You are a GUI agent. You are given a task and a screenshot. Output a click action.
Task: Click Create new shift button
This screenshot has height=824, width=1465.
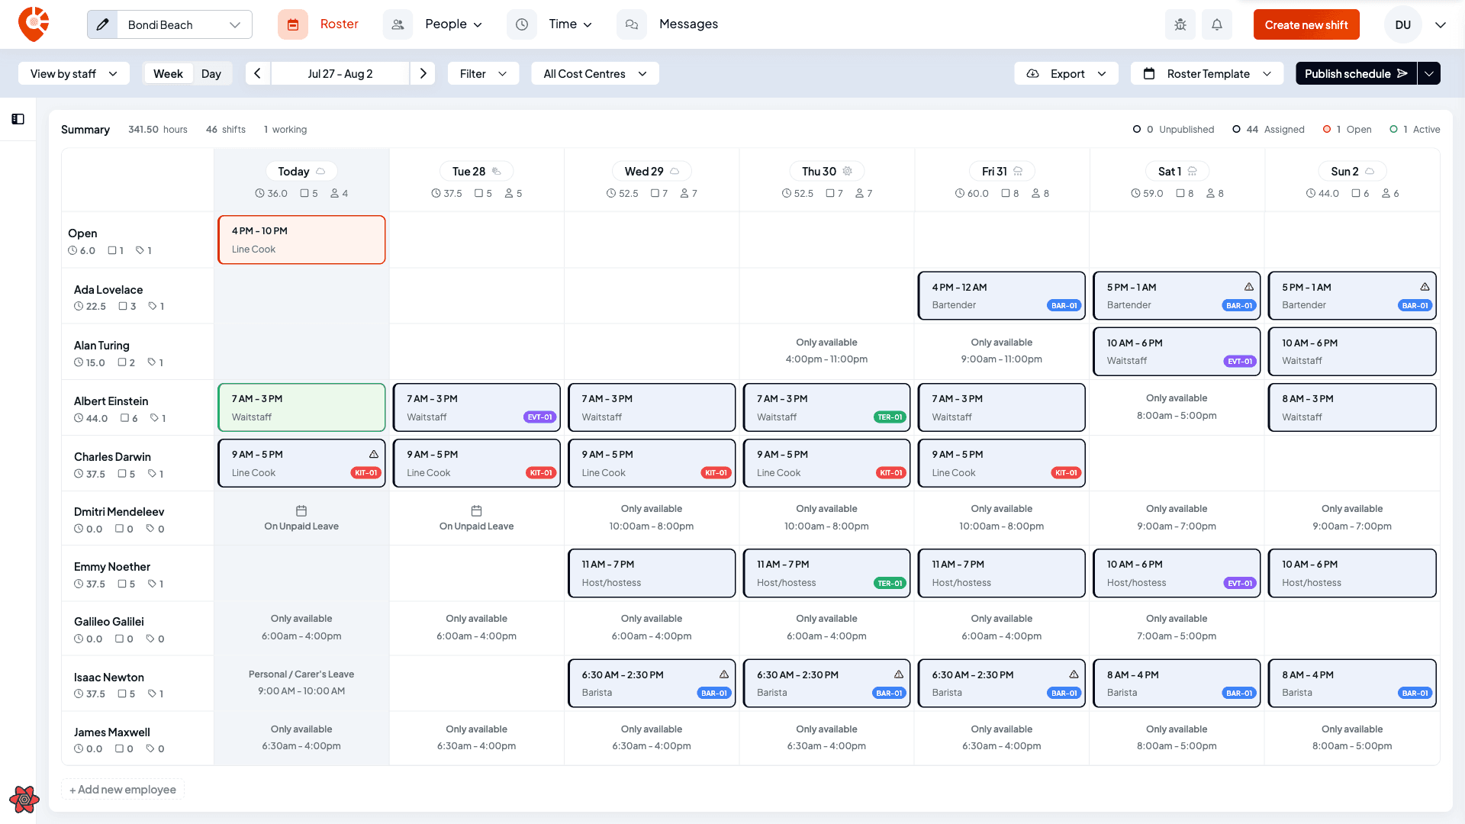pos(1306,24)
